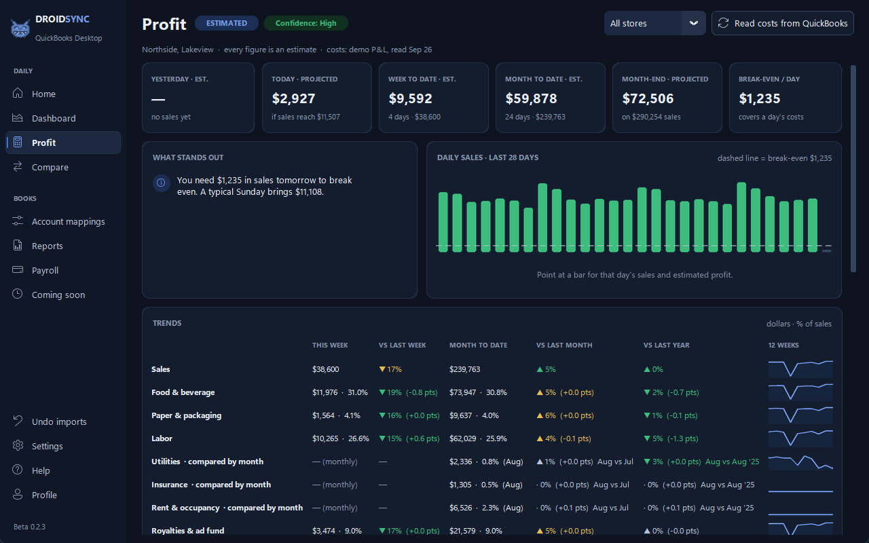The width and height of the screenshot is (869, 543).
Task: Click the refresh icon on the QuickBooks button
Action: coord(724,23)
